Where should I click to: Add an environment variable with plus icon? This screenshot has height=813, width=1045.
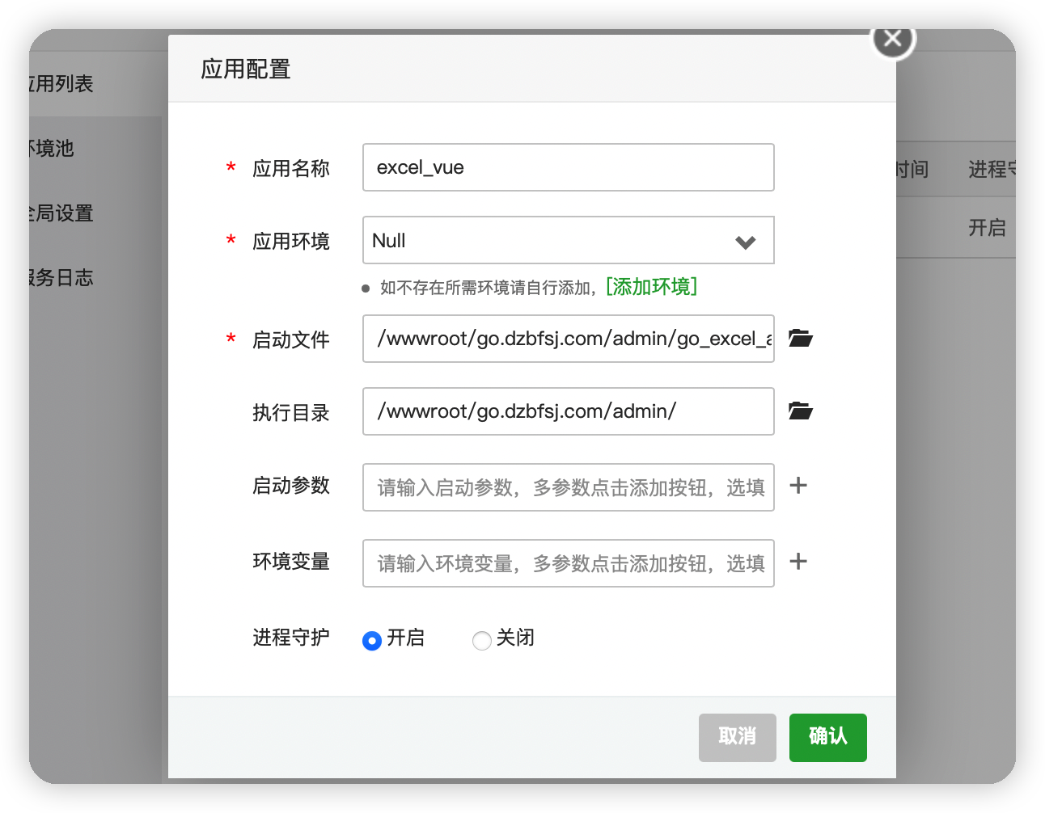coord(798,561)
